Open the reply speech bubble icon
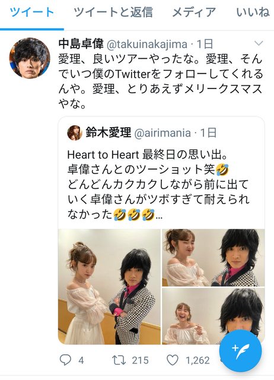 [x=65, y=360]
